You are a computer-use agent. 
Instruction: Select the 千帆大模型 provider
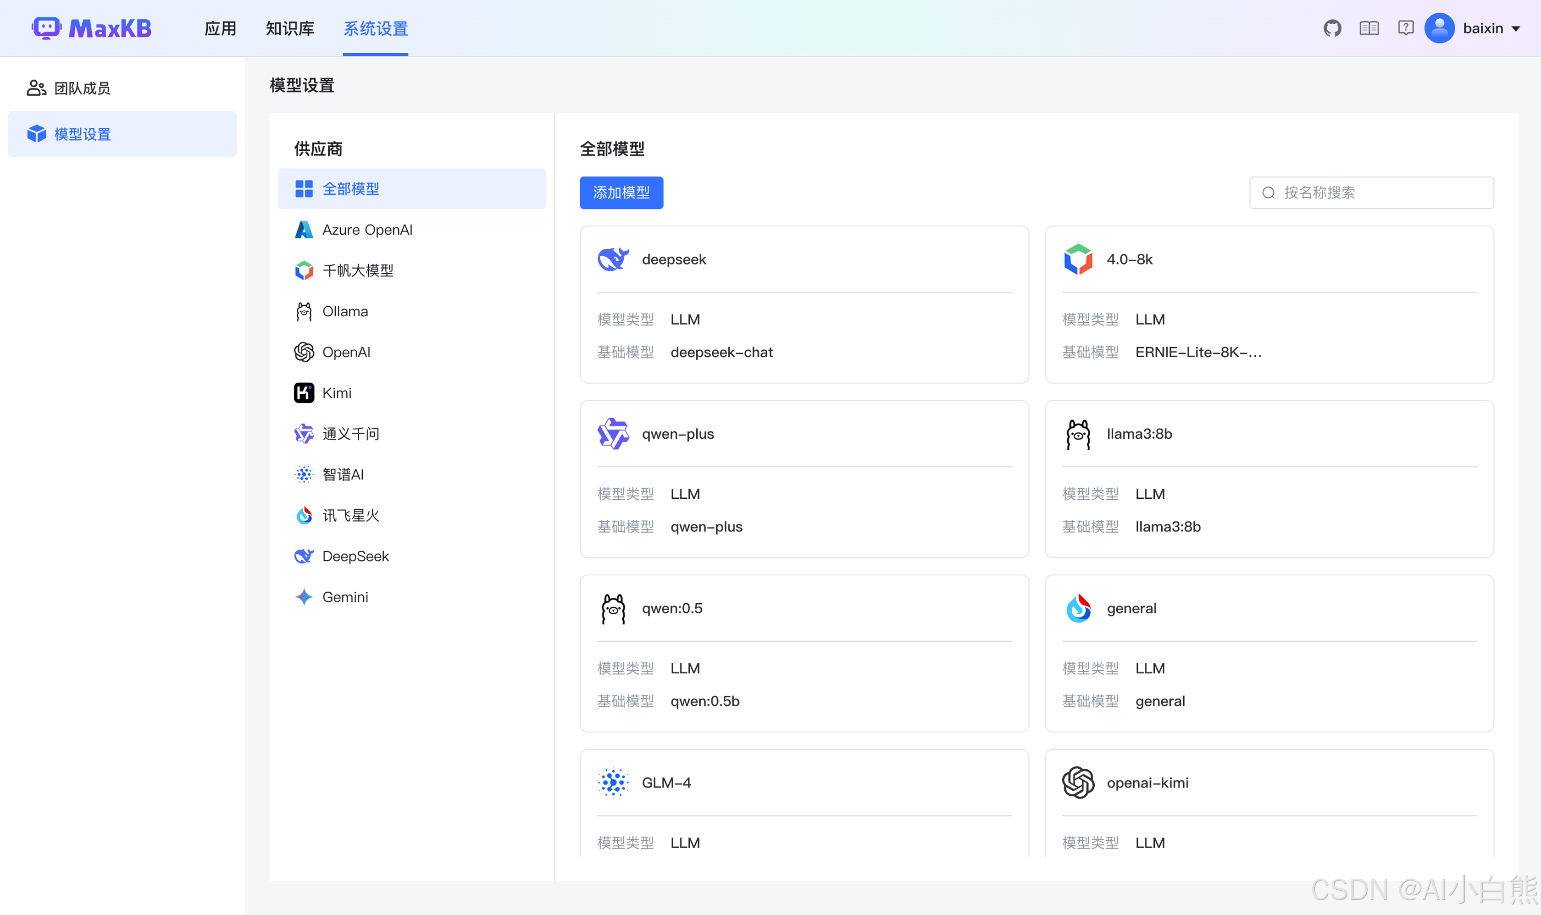[x=358, y=270]
